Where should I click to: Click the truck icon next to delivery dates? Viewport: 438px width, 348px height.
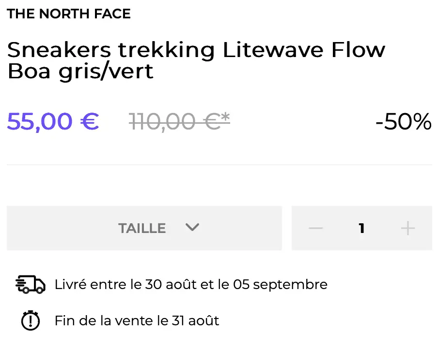click(30, 284)
